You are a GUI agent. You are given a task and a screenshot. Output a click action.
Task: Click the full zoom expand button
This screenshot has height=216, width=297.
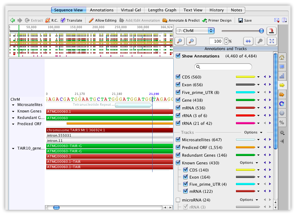[272, 41]
